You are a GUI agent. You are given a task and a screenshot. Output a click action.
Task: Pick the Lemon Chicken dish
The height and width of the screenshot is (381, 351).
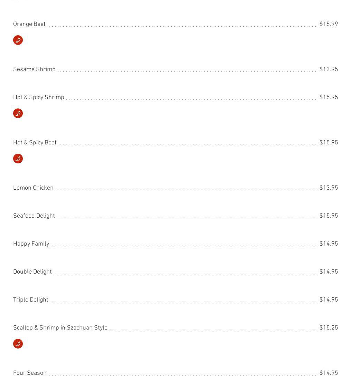pyautogui.click(x=33, y=188)
